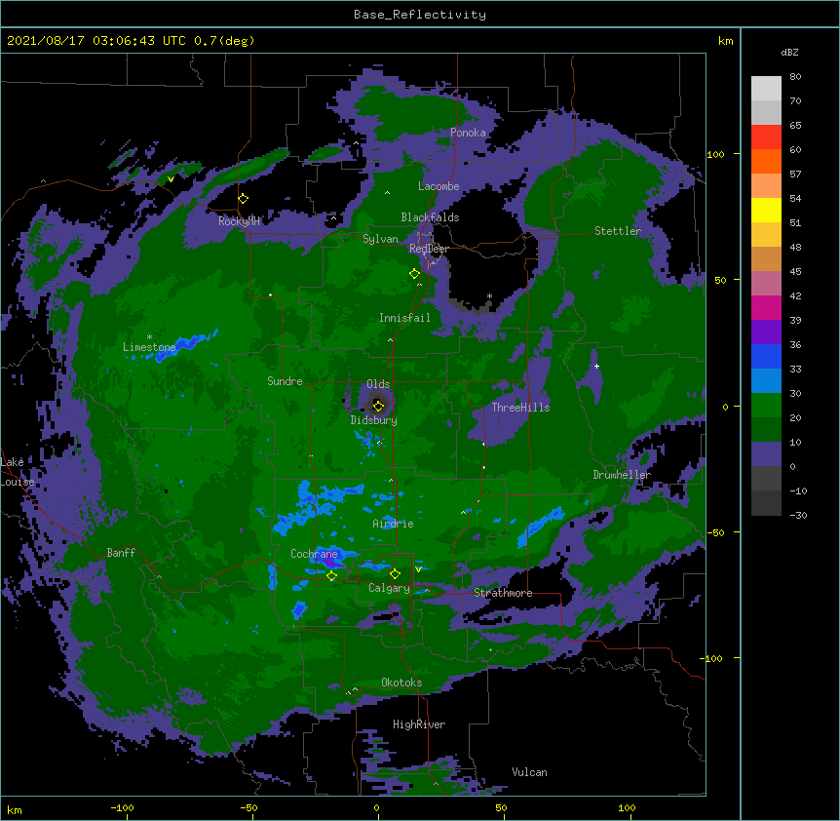Select the Banff label

coord(121,553)
